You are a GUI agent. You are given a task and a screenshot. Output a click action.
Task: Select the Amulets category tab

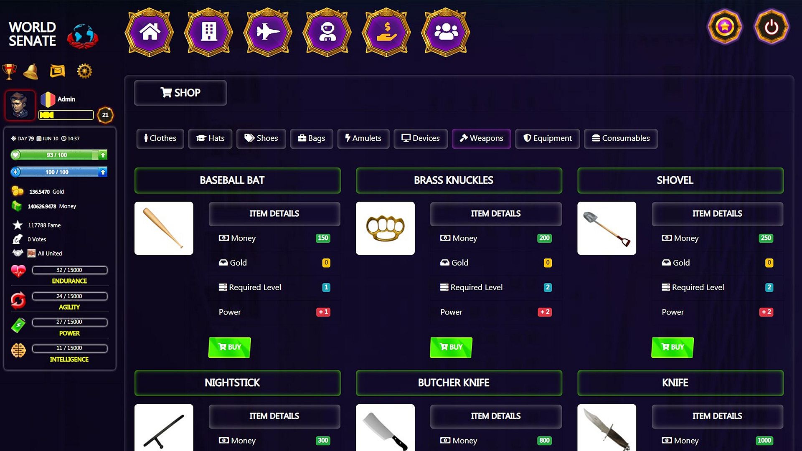tap(363, 139)
